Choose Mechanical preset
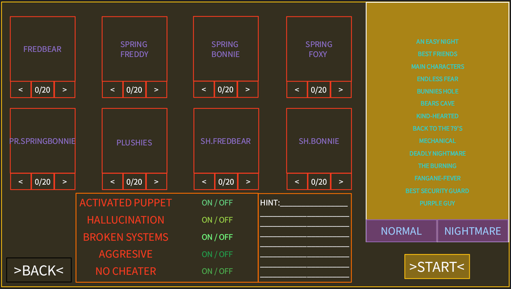Viewport: 511px width, 289px height. (x=437, y=141)
